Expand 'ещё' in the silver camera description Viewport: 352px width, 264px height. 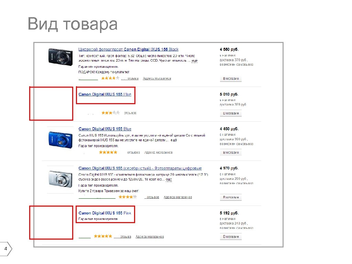point(169,179)
